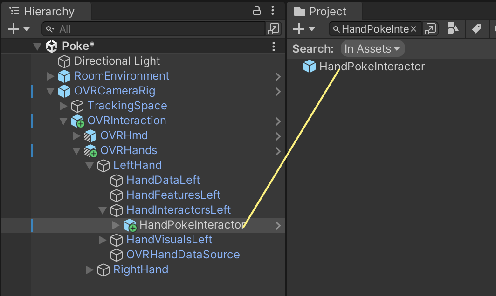Collapse the OVRCameraRig foldout arrow
The width and height of the screenshot is (496, 296).
click(50, 91)
